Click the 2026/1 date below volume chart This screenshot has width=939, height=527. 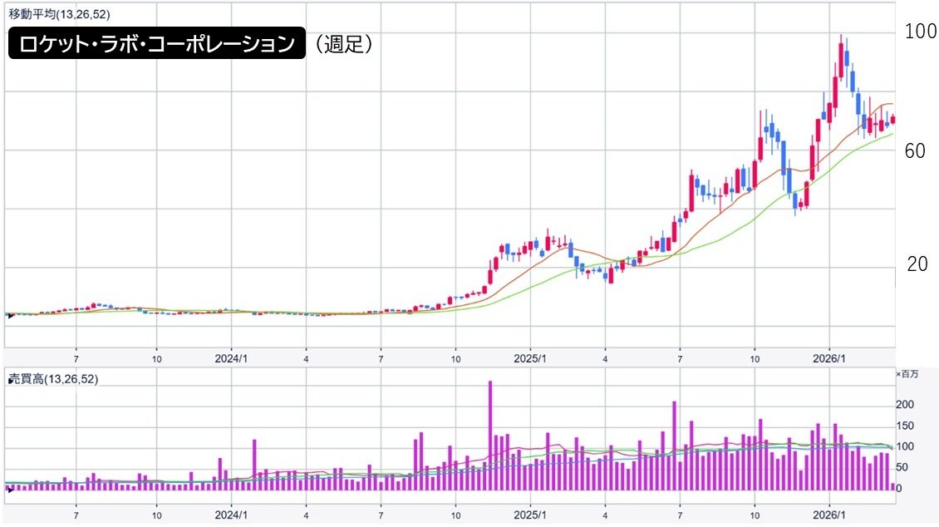click(829, 515)
